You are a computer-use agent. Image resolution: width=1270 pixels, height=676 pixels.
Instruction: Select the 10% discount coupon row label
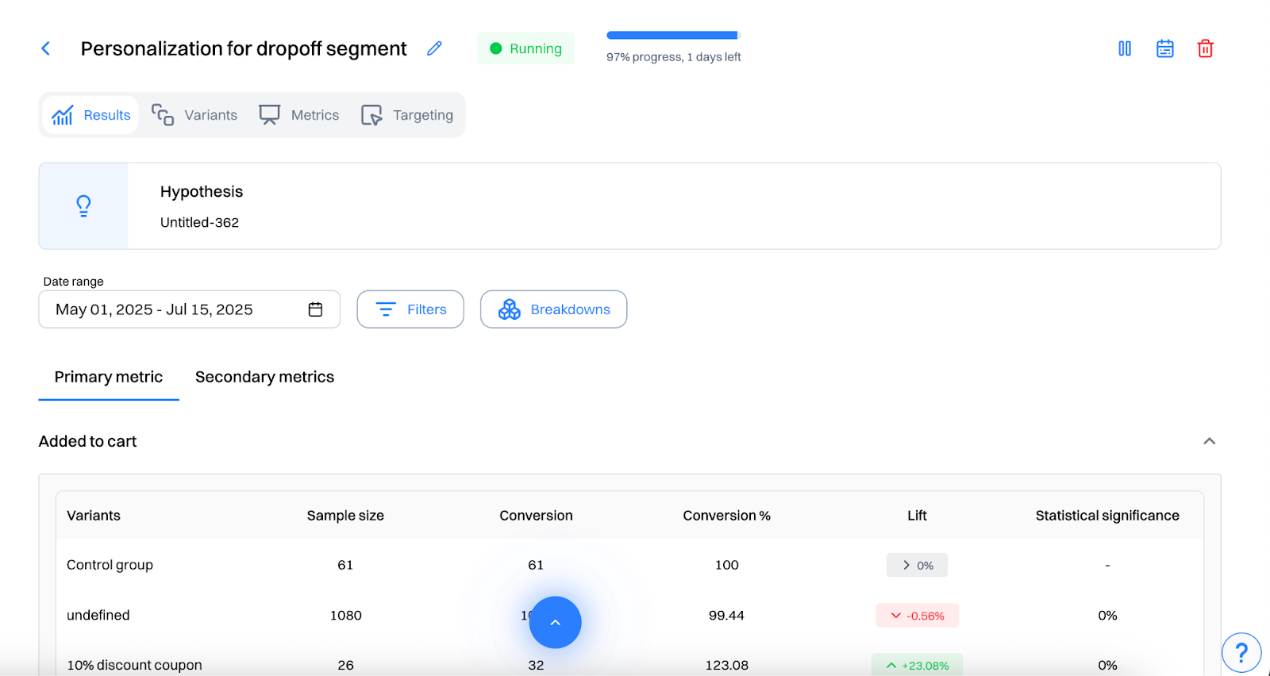click(x=134, y=665)
